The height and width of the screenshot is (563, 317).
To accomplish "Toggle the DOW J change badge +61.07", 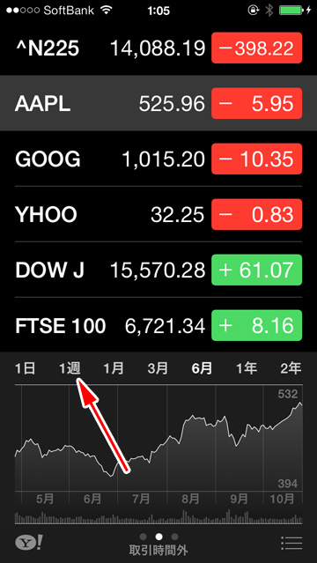I will pyautogui.click(x=257, y=270).
